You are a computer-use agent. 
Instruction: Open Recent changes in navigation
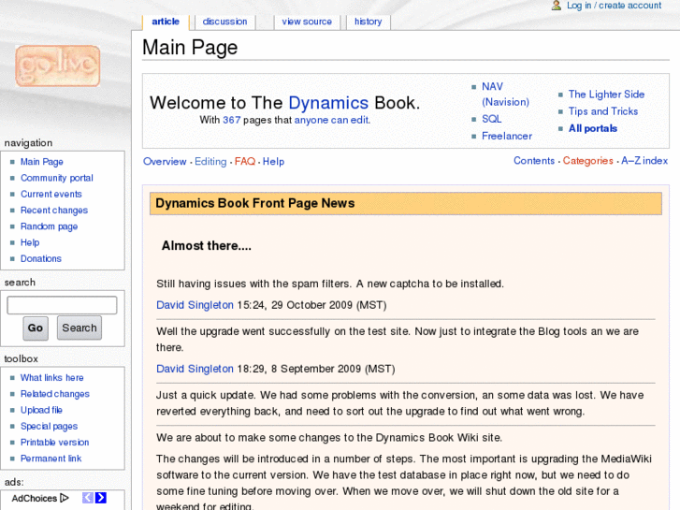(54, 211)
